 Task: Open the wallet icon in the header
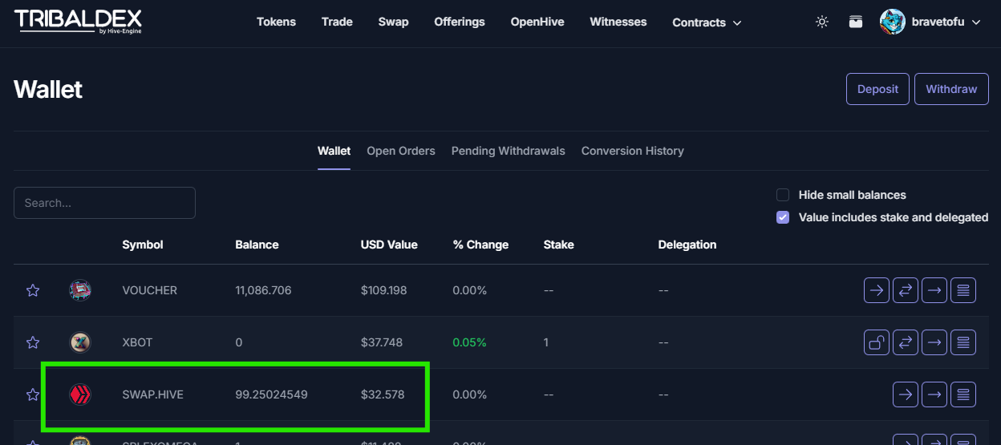(856, 22)
